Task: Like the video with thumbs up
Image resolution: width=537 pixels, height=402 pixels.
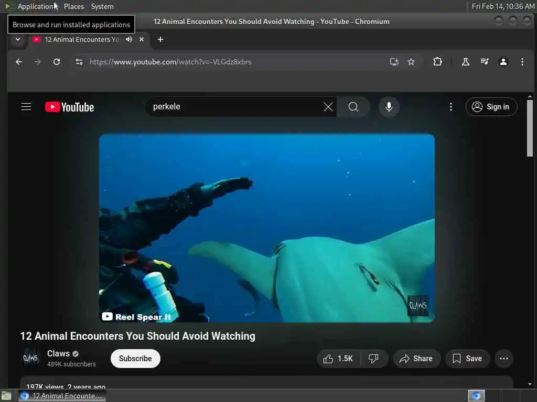Action: [338, 359]
